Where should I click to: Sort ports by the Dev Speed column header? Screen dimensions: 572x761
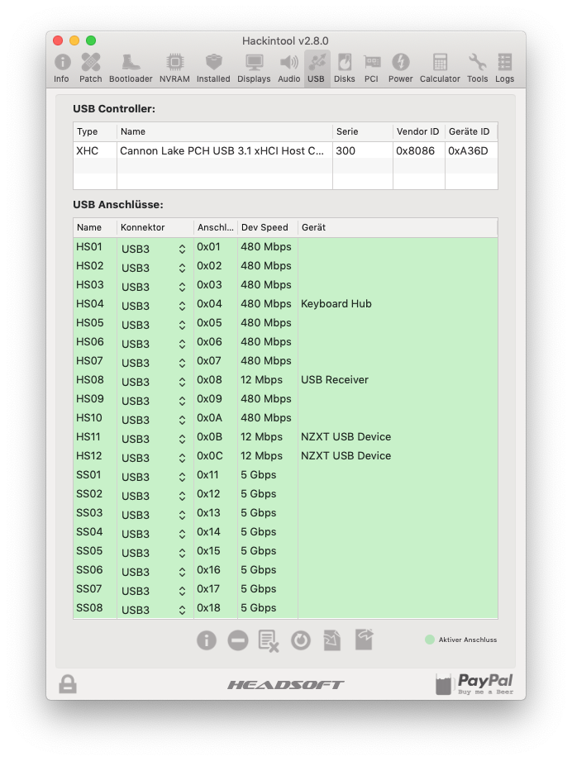coord(268,227)
